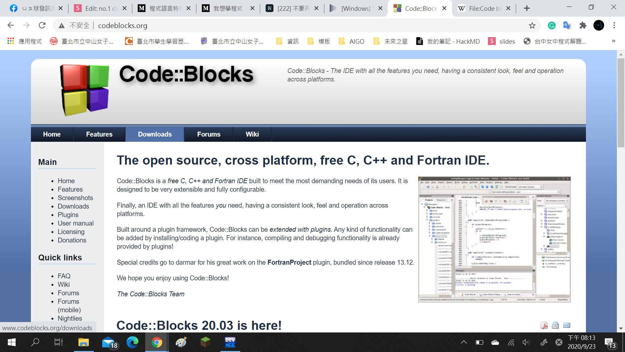Click the Code::Blocks IDE screenshot thumbnail

(x=494, y=240)
